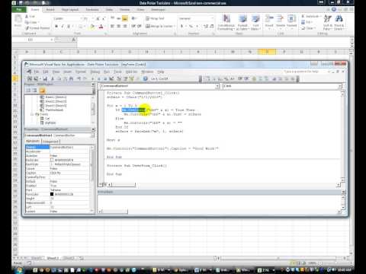Viewport: 366px width, 274px height.
Task: Open the Tools menu in VBA editor
Action: (117, 72)
